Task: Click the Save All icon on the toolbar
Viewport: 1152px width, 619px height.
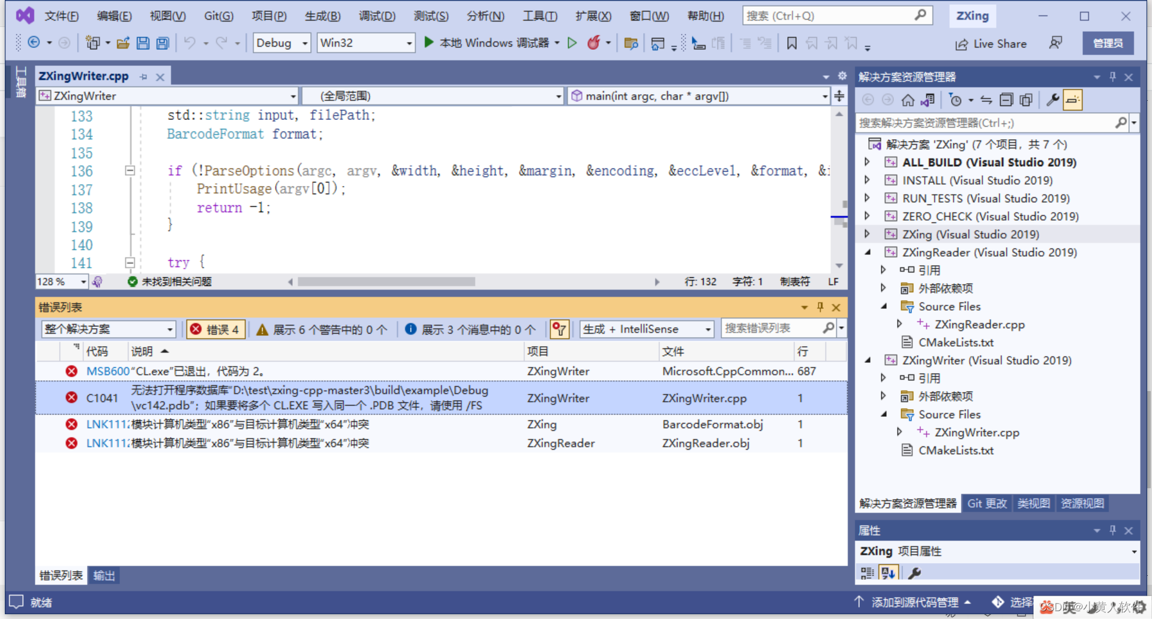Action: tap(163, 43)
